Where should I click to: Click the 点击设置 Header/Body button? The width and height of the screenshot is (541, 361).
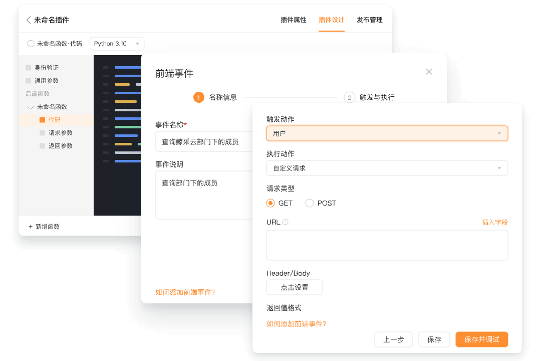(x=295, y=287)
